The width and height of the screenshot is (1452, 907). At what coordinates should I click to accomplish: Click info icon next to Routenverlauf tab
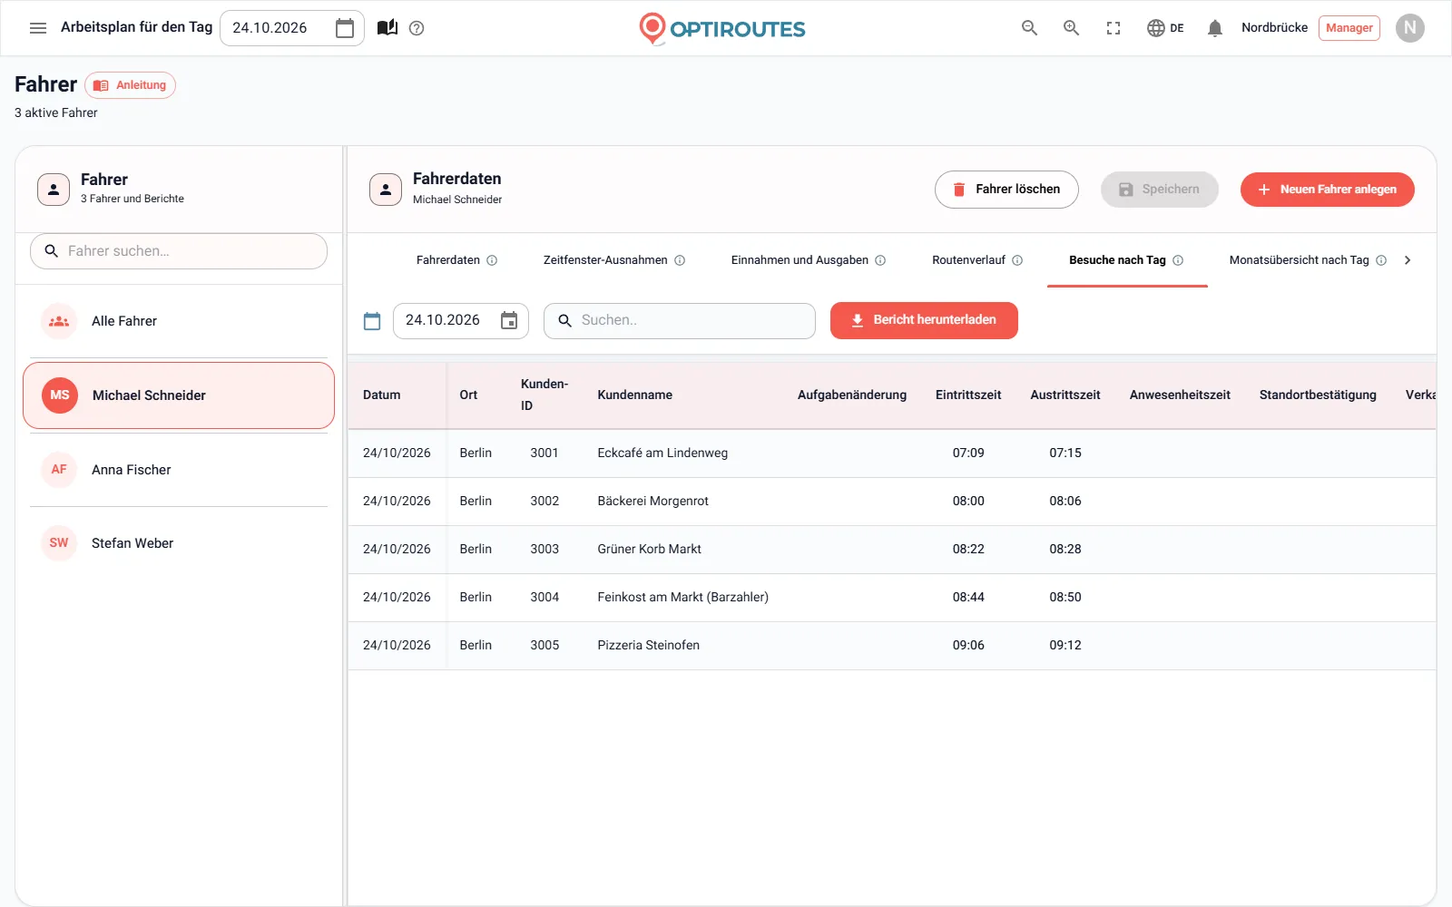[1017, 260]
